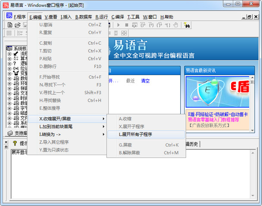Expand the 逻辑 tree node with question mark
The image size is (262, 206).
9,64
